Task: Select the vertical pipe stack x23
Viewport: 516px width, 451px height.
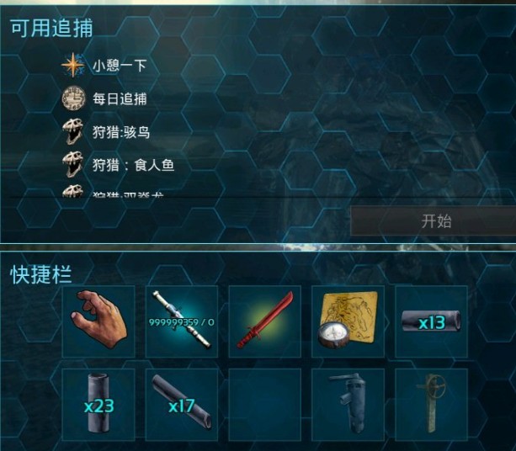Action: (x=98, y=405)
